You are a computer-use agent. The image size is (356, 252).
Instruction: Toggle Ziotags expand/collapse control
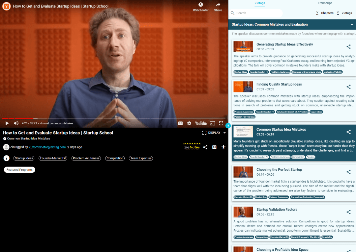(344, 13)
